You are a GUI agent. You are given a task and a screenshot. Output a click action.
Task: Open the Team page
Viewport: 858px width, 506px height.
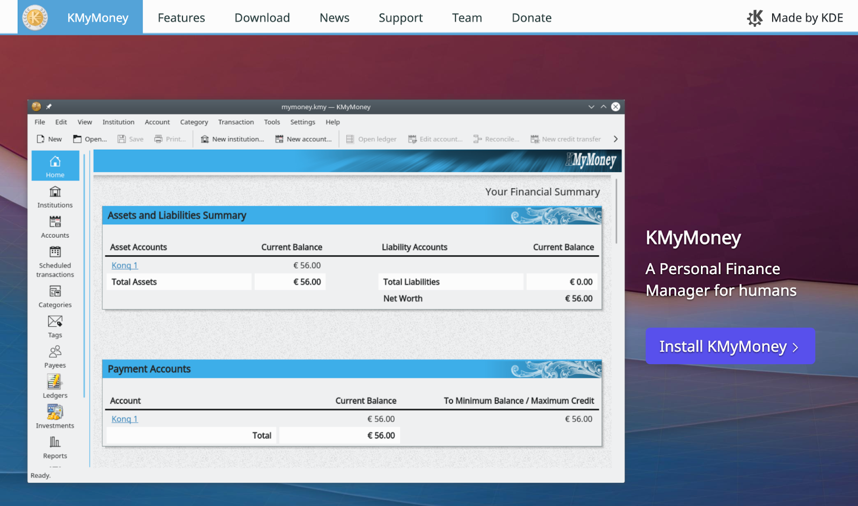pos(467,18)
